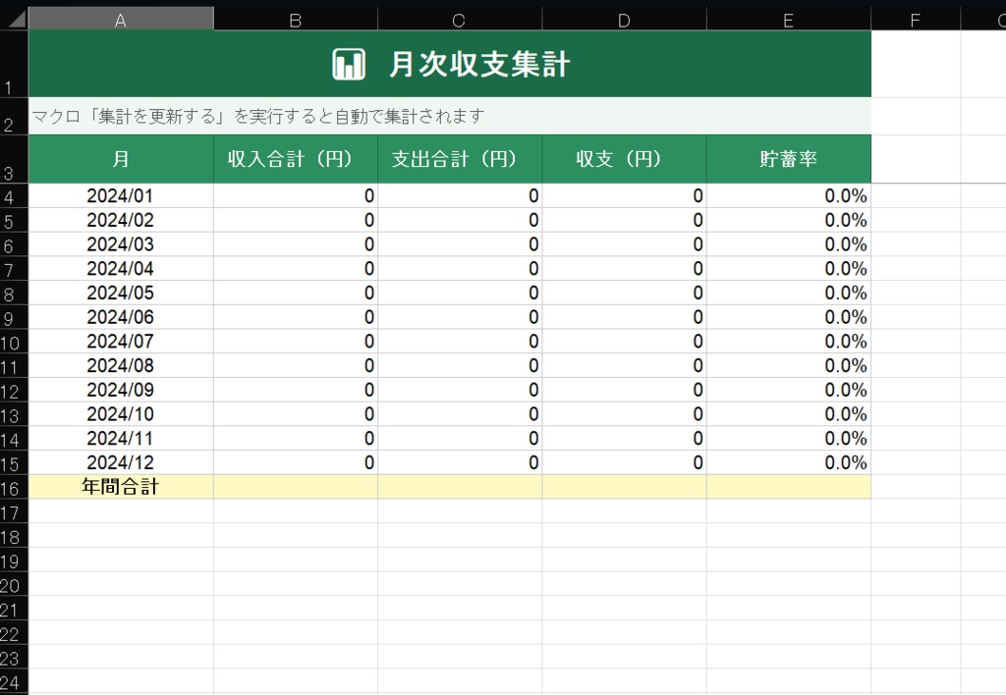Select expense total cell for 2024/12
Screen dimensions: 1006x695
pos(460,462)
